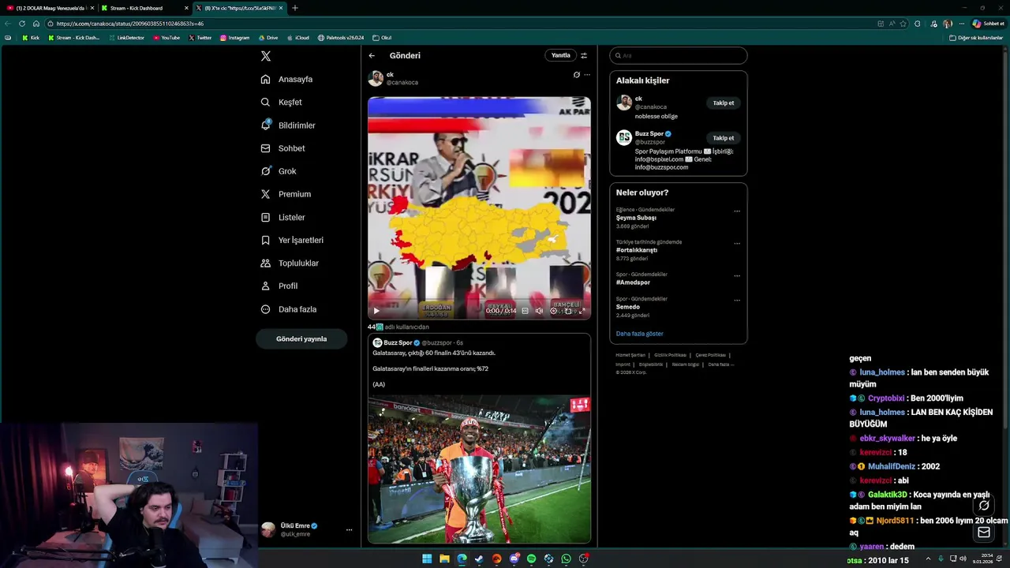Open options for #Amedspor trend
Image resolution: width=1010 pixels, height=568 pixels.
737,276
